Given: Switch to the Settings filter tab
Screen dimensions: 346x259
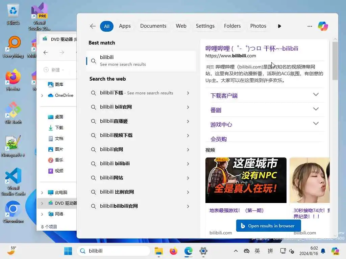Looking at the screenshot, I should [205, 26].
